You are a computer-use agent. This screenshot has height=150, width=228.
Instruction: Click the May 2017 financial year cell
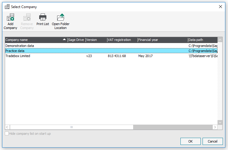tap(145, 56)
